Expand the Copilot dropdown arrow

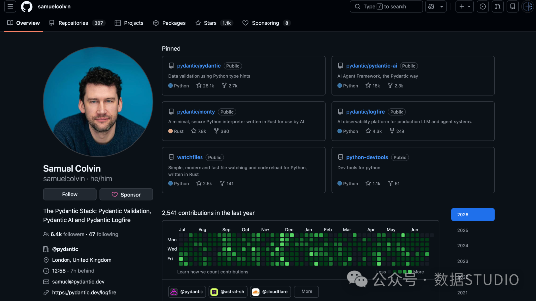442,6
